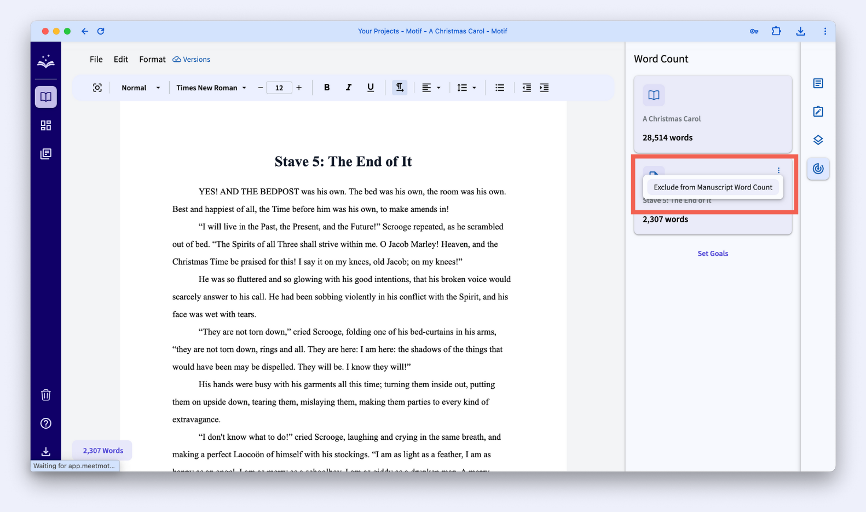Click the 2,307 Words counter badge
The image size is (866, 512).
103,451
